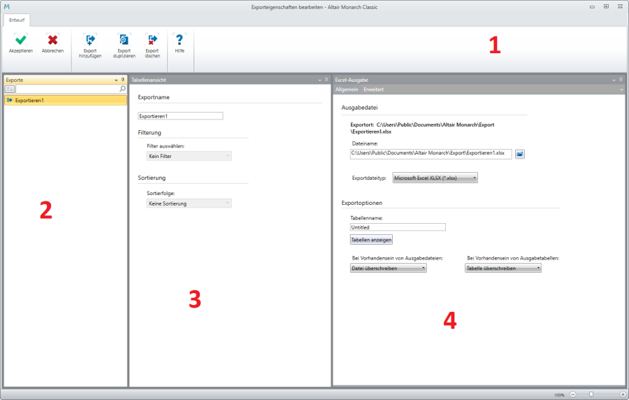Click the red Abbrechen X icon
Screen dimensions: 629x400
[52, 40]
